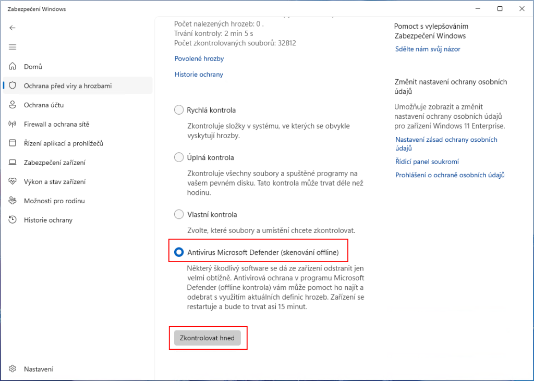This screenshot has height=381, width=534.
Task: Go to Možnosti pro rodinu section
Action: [78, 201]
